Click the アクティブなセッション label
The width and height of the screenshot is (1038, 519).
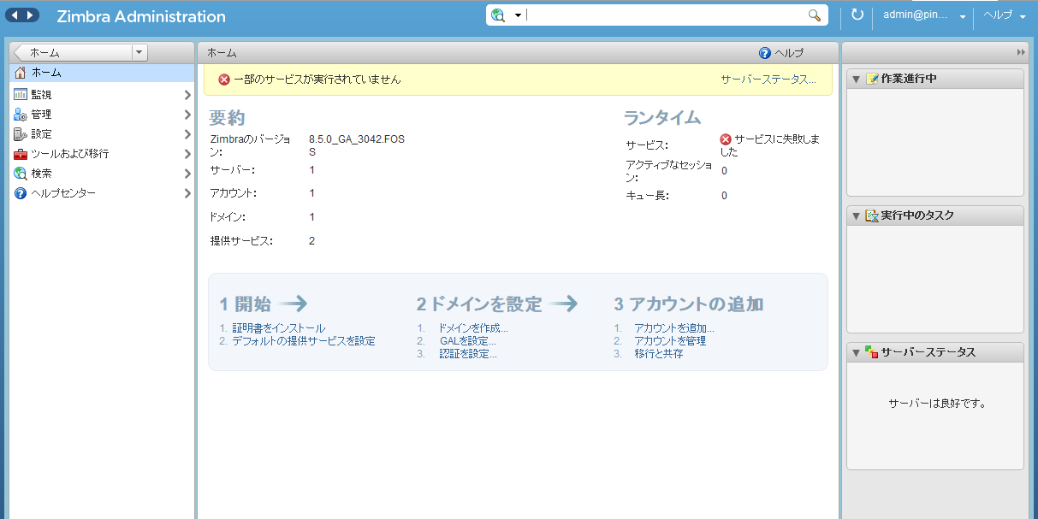point(669,171)
